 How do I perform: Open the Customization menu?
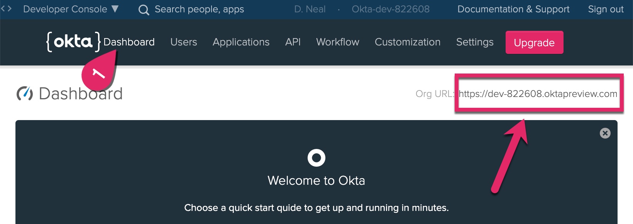[x=407, y=42]
